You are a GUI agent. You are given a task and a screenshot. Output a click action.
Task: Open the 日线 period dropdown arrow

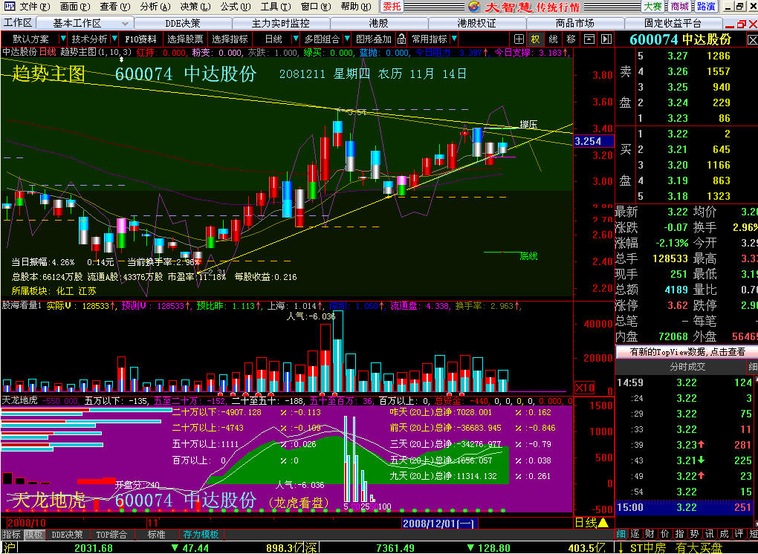point(296,39)
